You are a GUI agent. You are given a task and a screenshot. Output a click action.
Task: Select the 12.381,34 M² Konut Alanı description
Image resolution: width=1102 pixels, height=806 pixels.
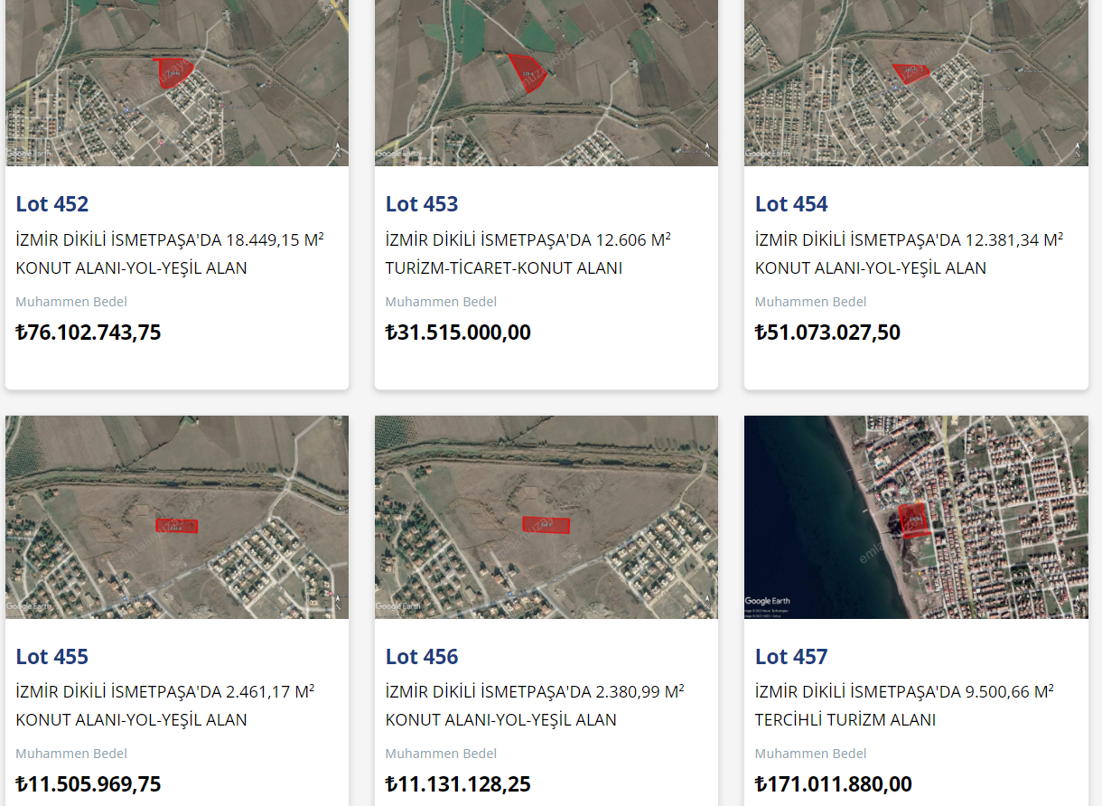click(909, 254)
